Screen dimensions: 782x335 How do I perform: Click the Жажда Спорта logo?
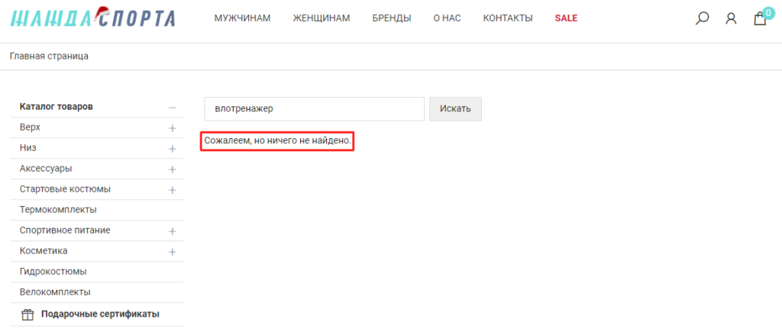click(92, 18)
